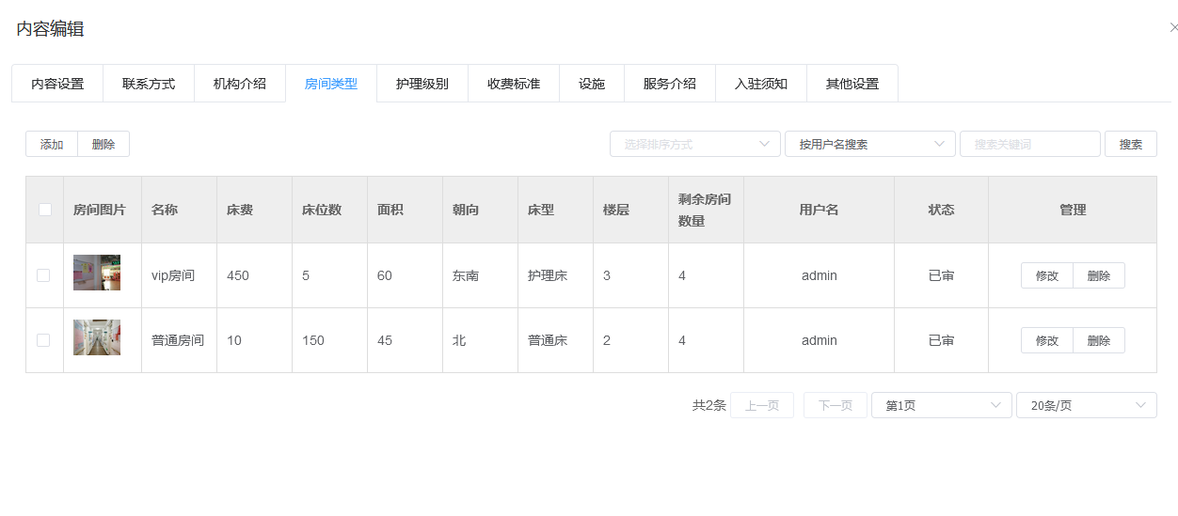Click 修改 for the 普通房间 row

[1047, 340]
